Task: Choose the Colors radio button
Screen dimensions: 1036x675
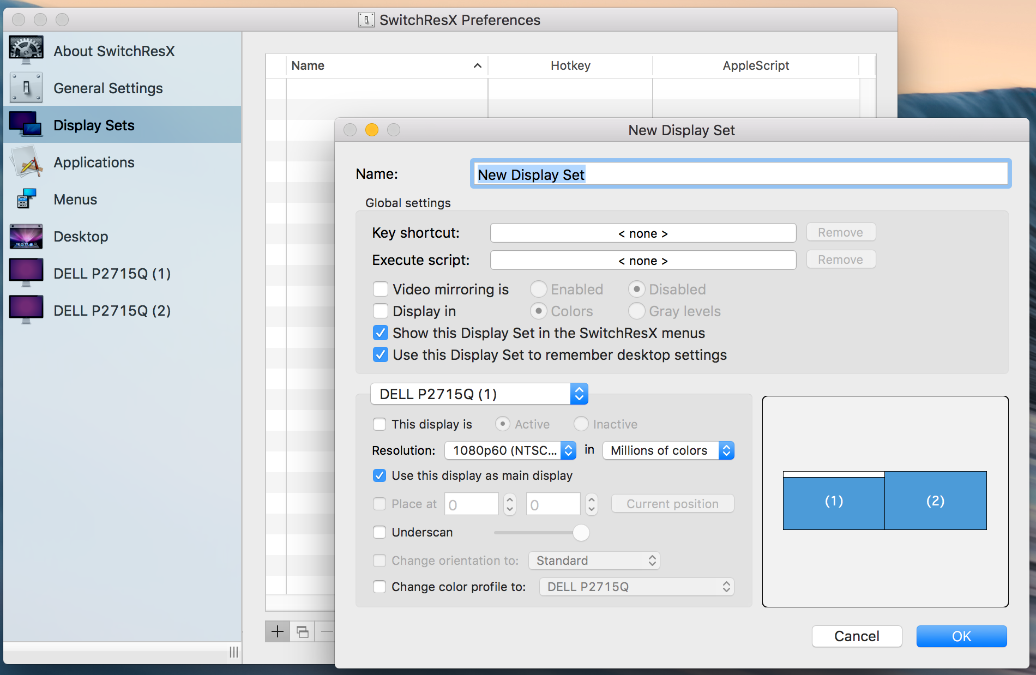Action: 538,311
